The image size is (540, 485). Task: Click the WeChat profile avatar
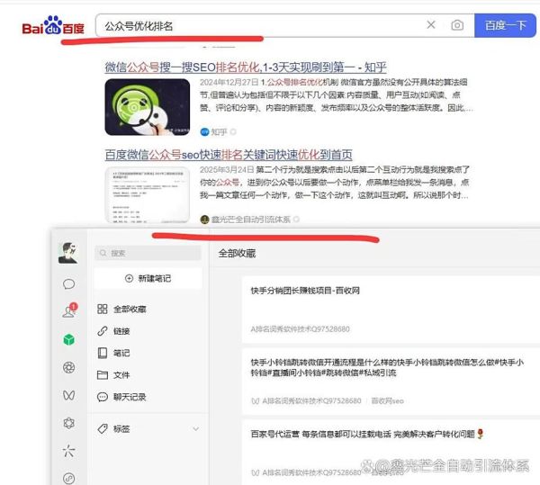tap(67, 253)
